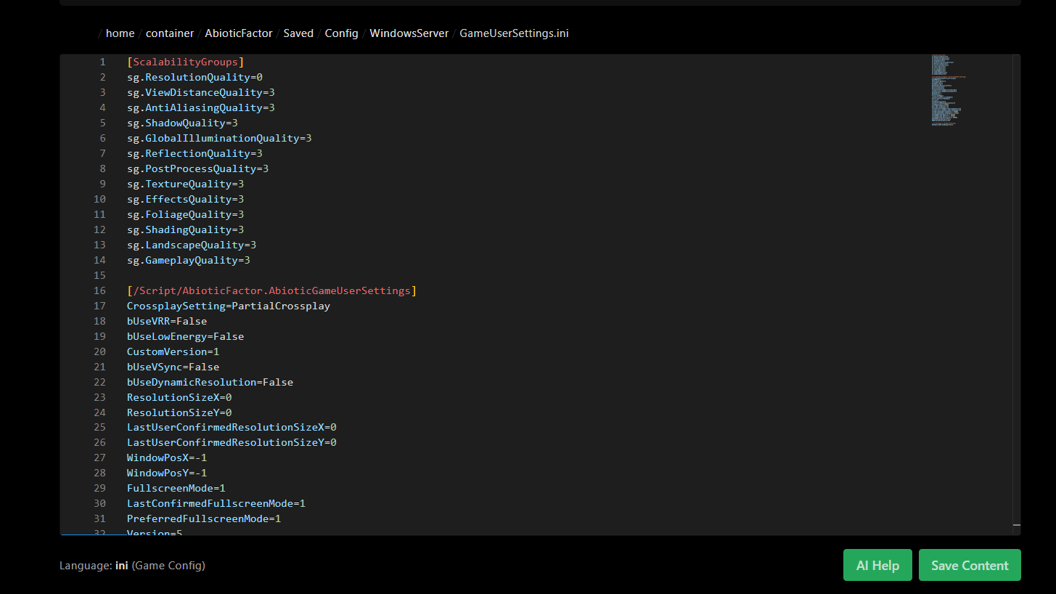Screen dimensions: 1056x594
Task: Click the "Save Content" button
Action: [969, 564]
